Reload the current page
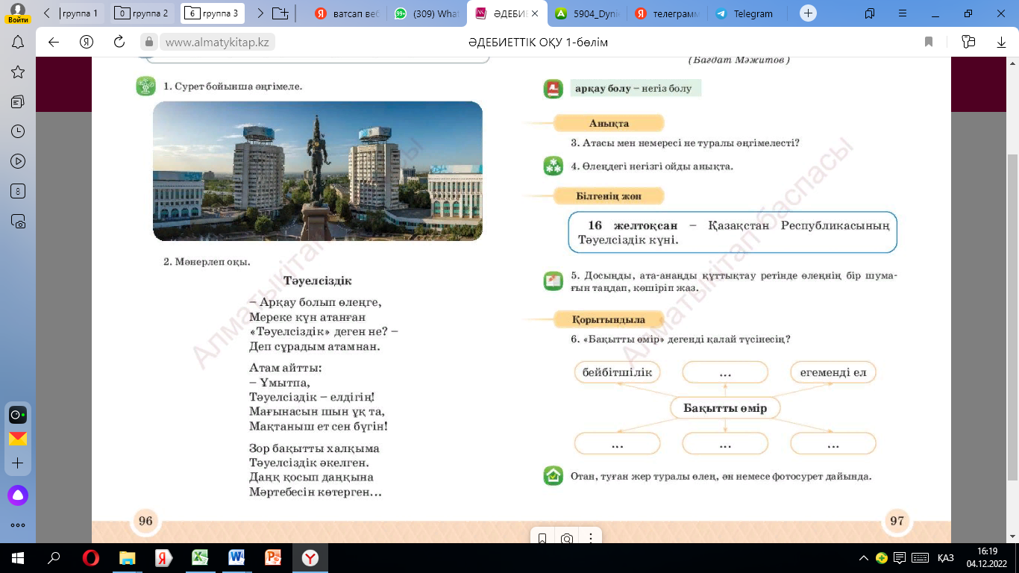Image resolution: width=1019 pixels, height=573 pixels. (x=119, y=43)
